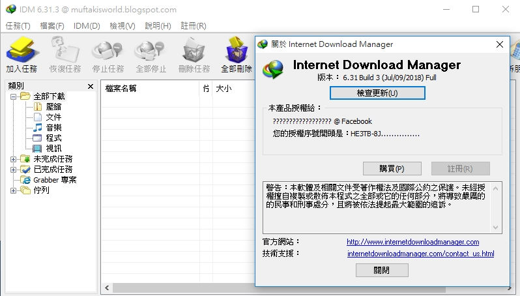The height and width of the screenshot is (296, 520).
Task: Click the 檔案名稱 column header
Action: [x=151, y=88]
